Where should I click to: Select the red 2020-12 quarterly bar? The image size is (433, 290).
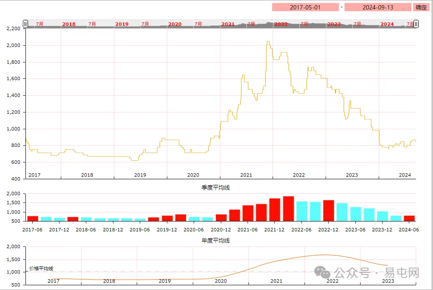(221, 218)
